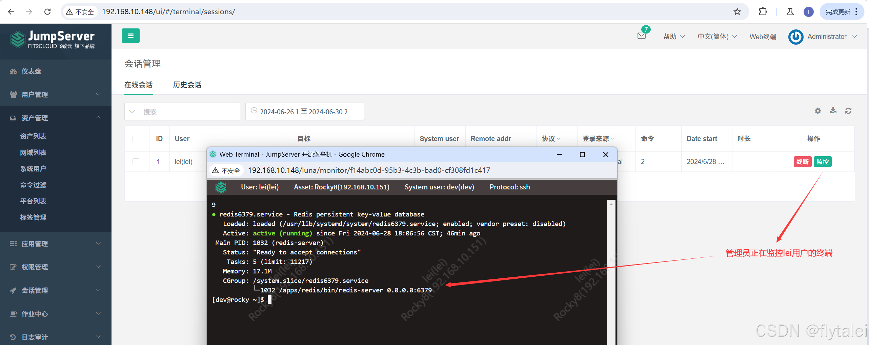Image resolution: width=869 pixels, height=345 pixels.
Task: Open the 登录来源 column filter
Action: (x=598, y=139)
